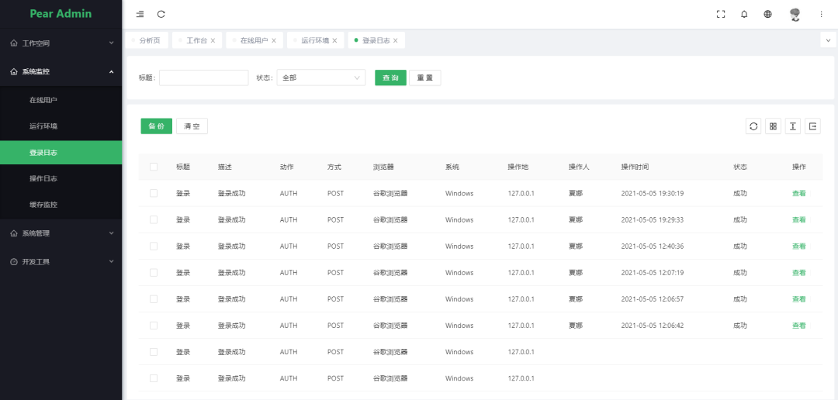Image resolution: width=838 pixels, height=400 pixels.
Task: Collapse the sidebar with the menu fold icon
Action: 140,14
